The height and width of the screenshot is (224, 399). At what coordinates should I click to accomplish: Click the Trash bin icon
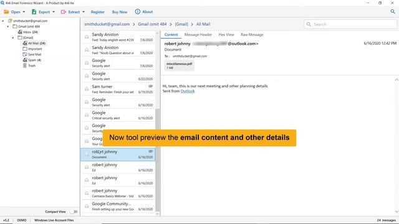click(25, 65)
